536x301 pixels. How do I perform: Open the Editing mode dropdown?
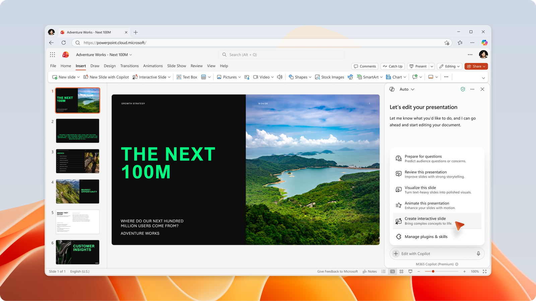tap(450, 66)
